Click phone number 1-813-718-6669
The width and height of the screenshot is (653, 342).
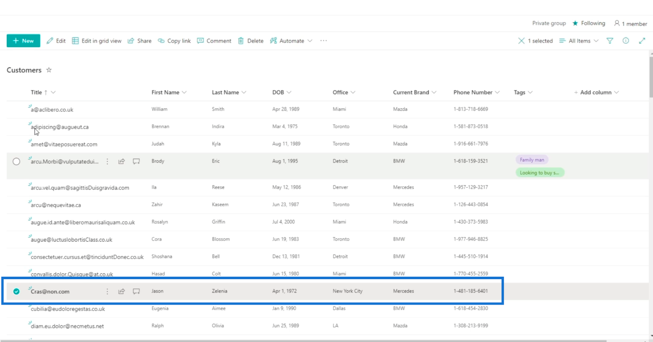(471, 109)
